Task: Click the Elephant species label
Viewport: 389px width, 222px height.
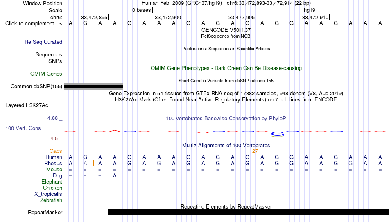Action: click(52, 182)
